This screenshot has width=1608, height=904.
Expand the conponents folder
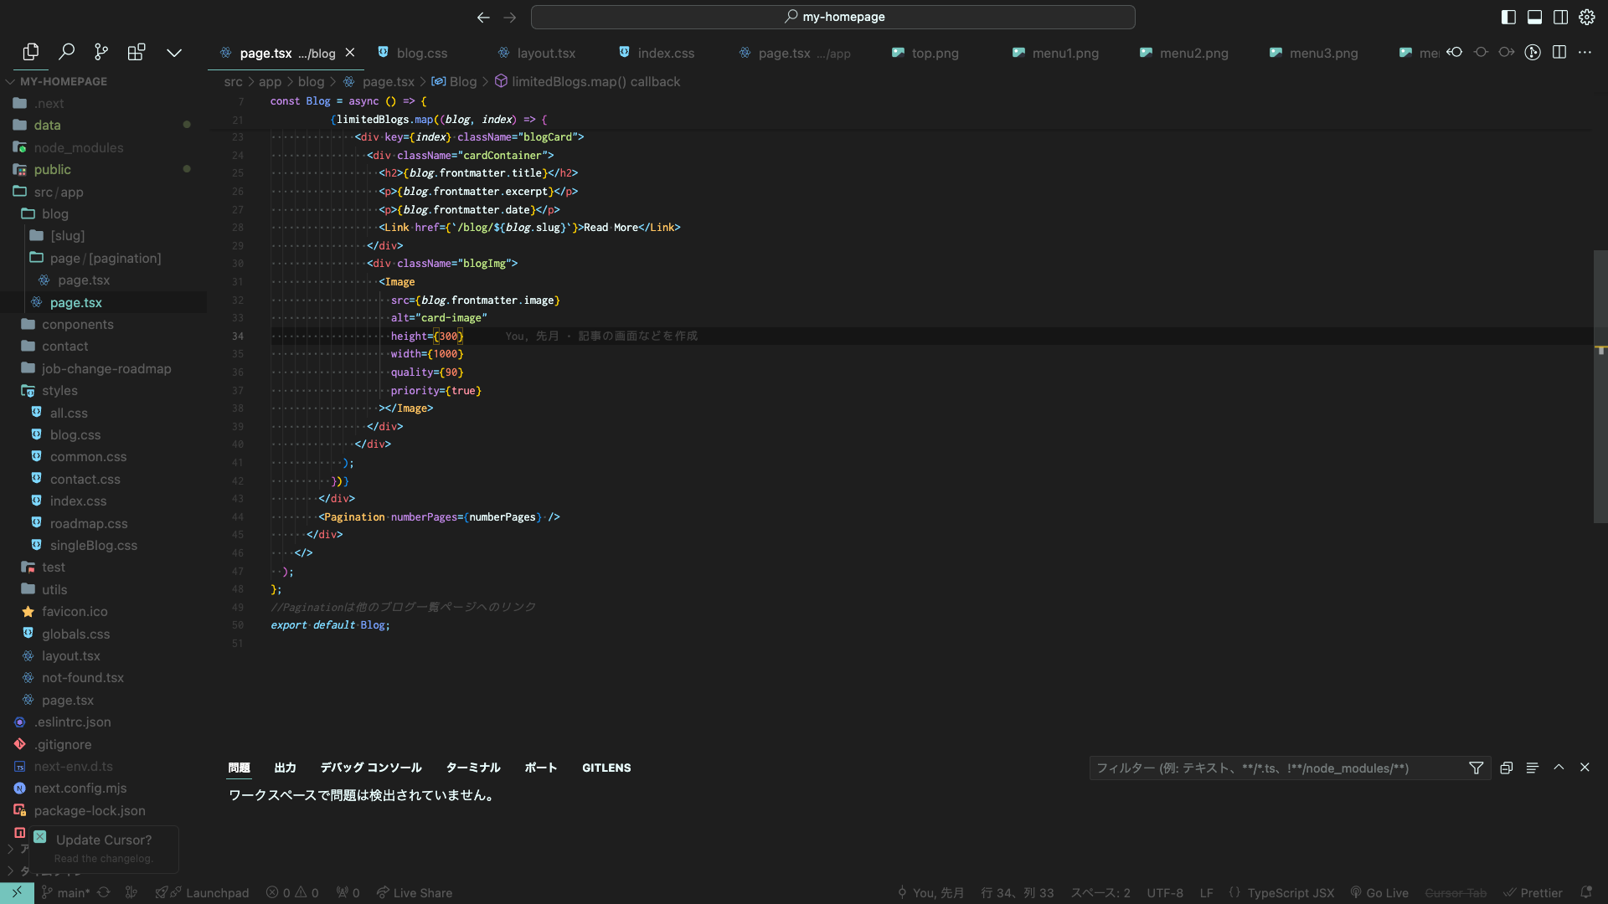pyautogui.click(x=78, y=324)
